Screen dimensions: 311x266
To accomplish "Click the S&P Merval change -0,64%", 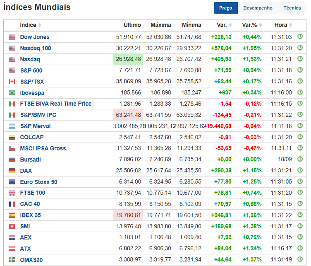I will point(253,126).
